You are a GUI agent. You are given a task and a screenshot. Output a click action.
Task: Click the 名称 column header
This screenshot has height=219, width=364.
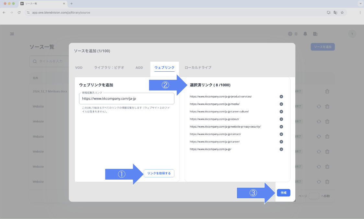coord(35,78)
